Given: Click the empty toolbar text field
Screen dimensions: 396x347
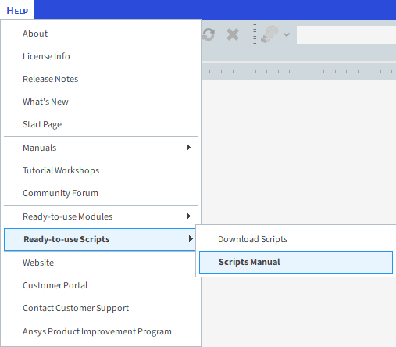Looking at the screenshot, I should point(346,34).
